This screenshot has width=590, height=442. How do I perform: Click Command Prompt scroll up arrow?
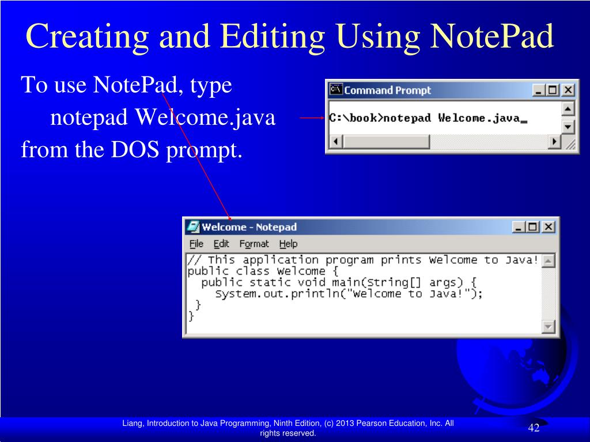pyautogui.click(x=568, y=109)
